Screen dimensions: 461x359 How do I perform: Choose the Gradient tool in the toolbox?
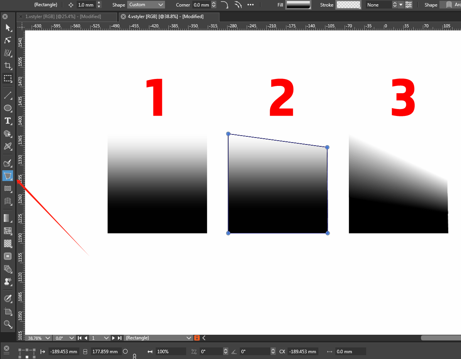pyautogui.click(x=7, y=218)
